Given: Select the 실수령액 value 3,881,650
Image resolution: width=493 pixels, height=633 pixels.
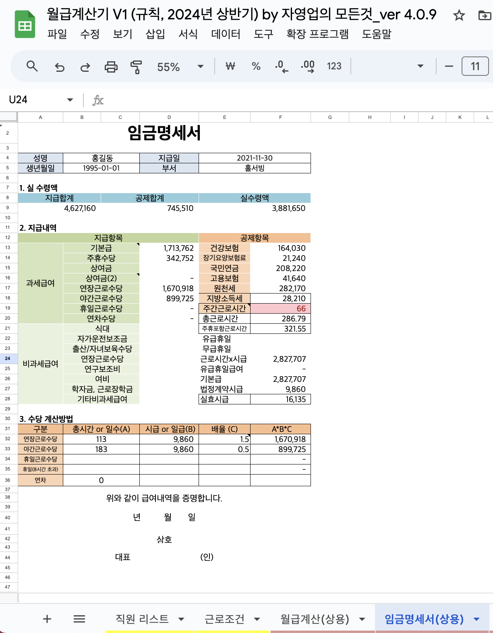Looking at the screenshot, I should click(255, 208).
